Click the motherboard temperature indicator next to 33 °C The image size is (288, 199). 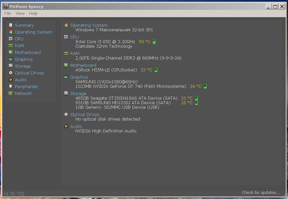(x=156, y=70)
